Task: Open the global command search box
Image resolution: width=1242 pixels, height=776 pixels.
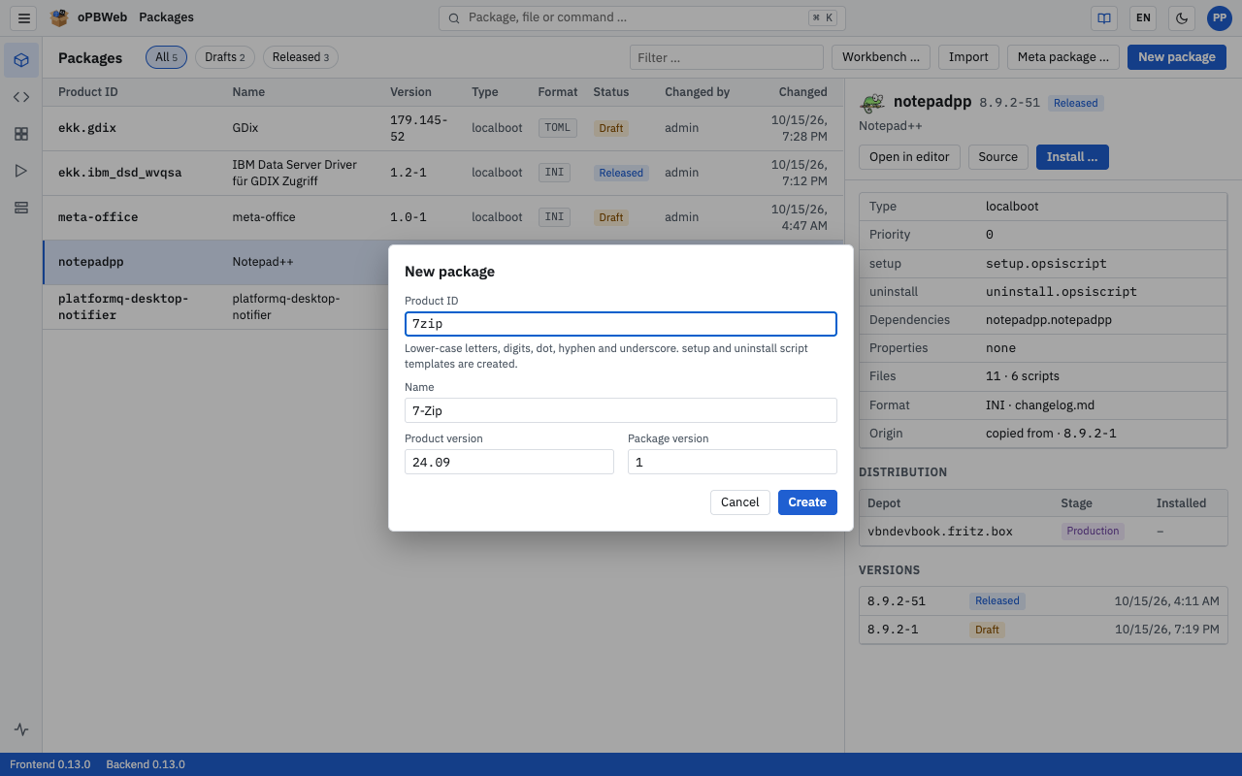Action: [642, 17]
